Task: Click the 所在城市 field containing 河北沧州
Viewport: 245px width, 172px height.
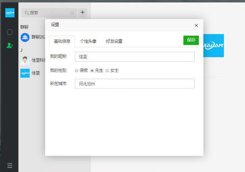Action: pos(135,84)
